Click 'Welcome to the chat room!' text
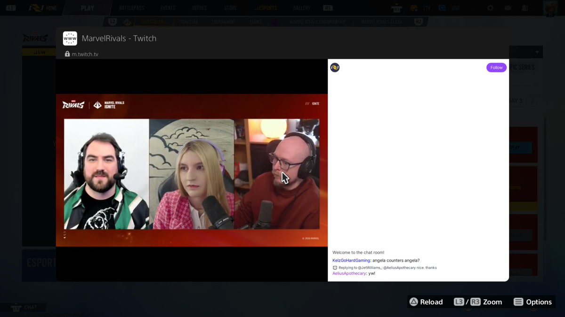The width and height of the screenshot is (565, 317). click(x=358, y=252)
